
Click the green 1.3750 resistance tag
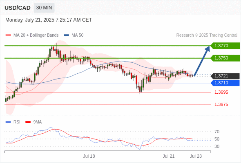(225, 58)
